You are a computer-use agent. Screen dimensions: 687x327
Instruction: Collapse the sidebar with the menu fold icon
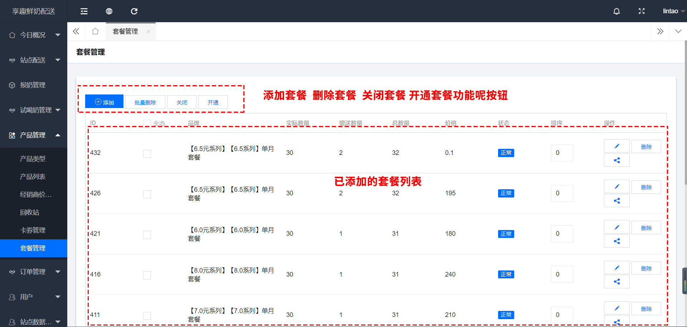pyautogui.click(x=84, y=11)
